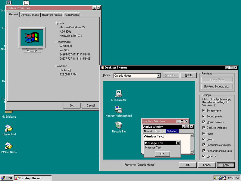The height and width of the screenshot is (181, 241).
Task: Click Network Neighborhood icon in preview
Action: click(x=118, y=109)
